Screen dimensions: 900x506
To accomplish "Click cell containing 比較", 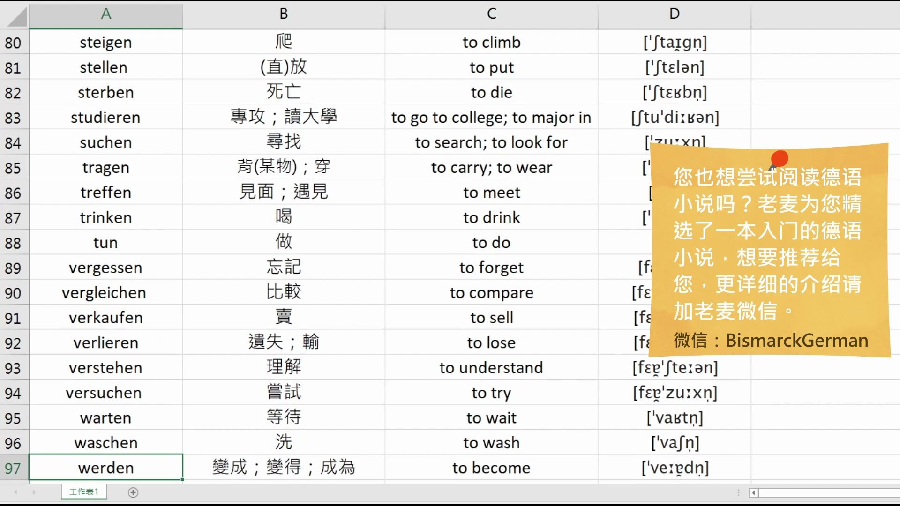I will coord(284,293).
